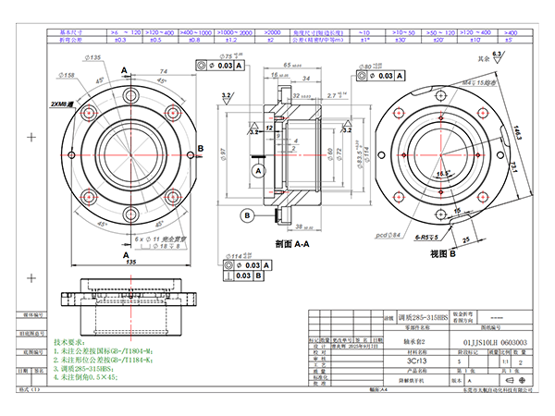Viewport: 555px width, 416px height.
Task: Click the datum B circle marker
Action: click(247, 215)
